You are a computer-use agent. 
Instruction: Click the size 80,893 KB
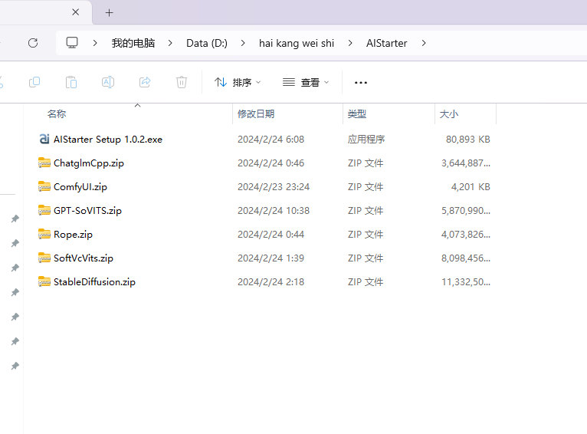pyautogui.click(x=468, y=140)
